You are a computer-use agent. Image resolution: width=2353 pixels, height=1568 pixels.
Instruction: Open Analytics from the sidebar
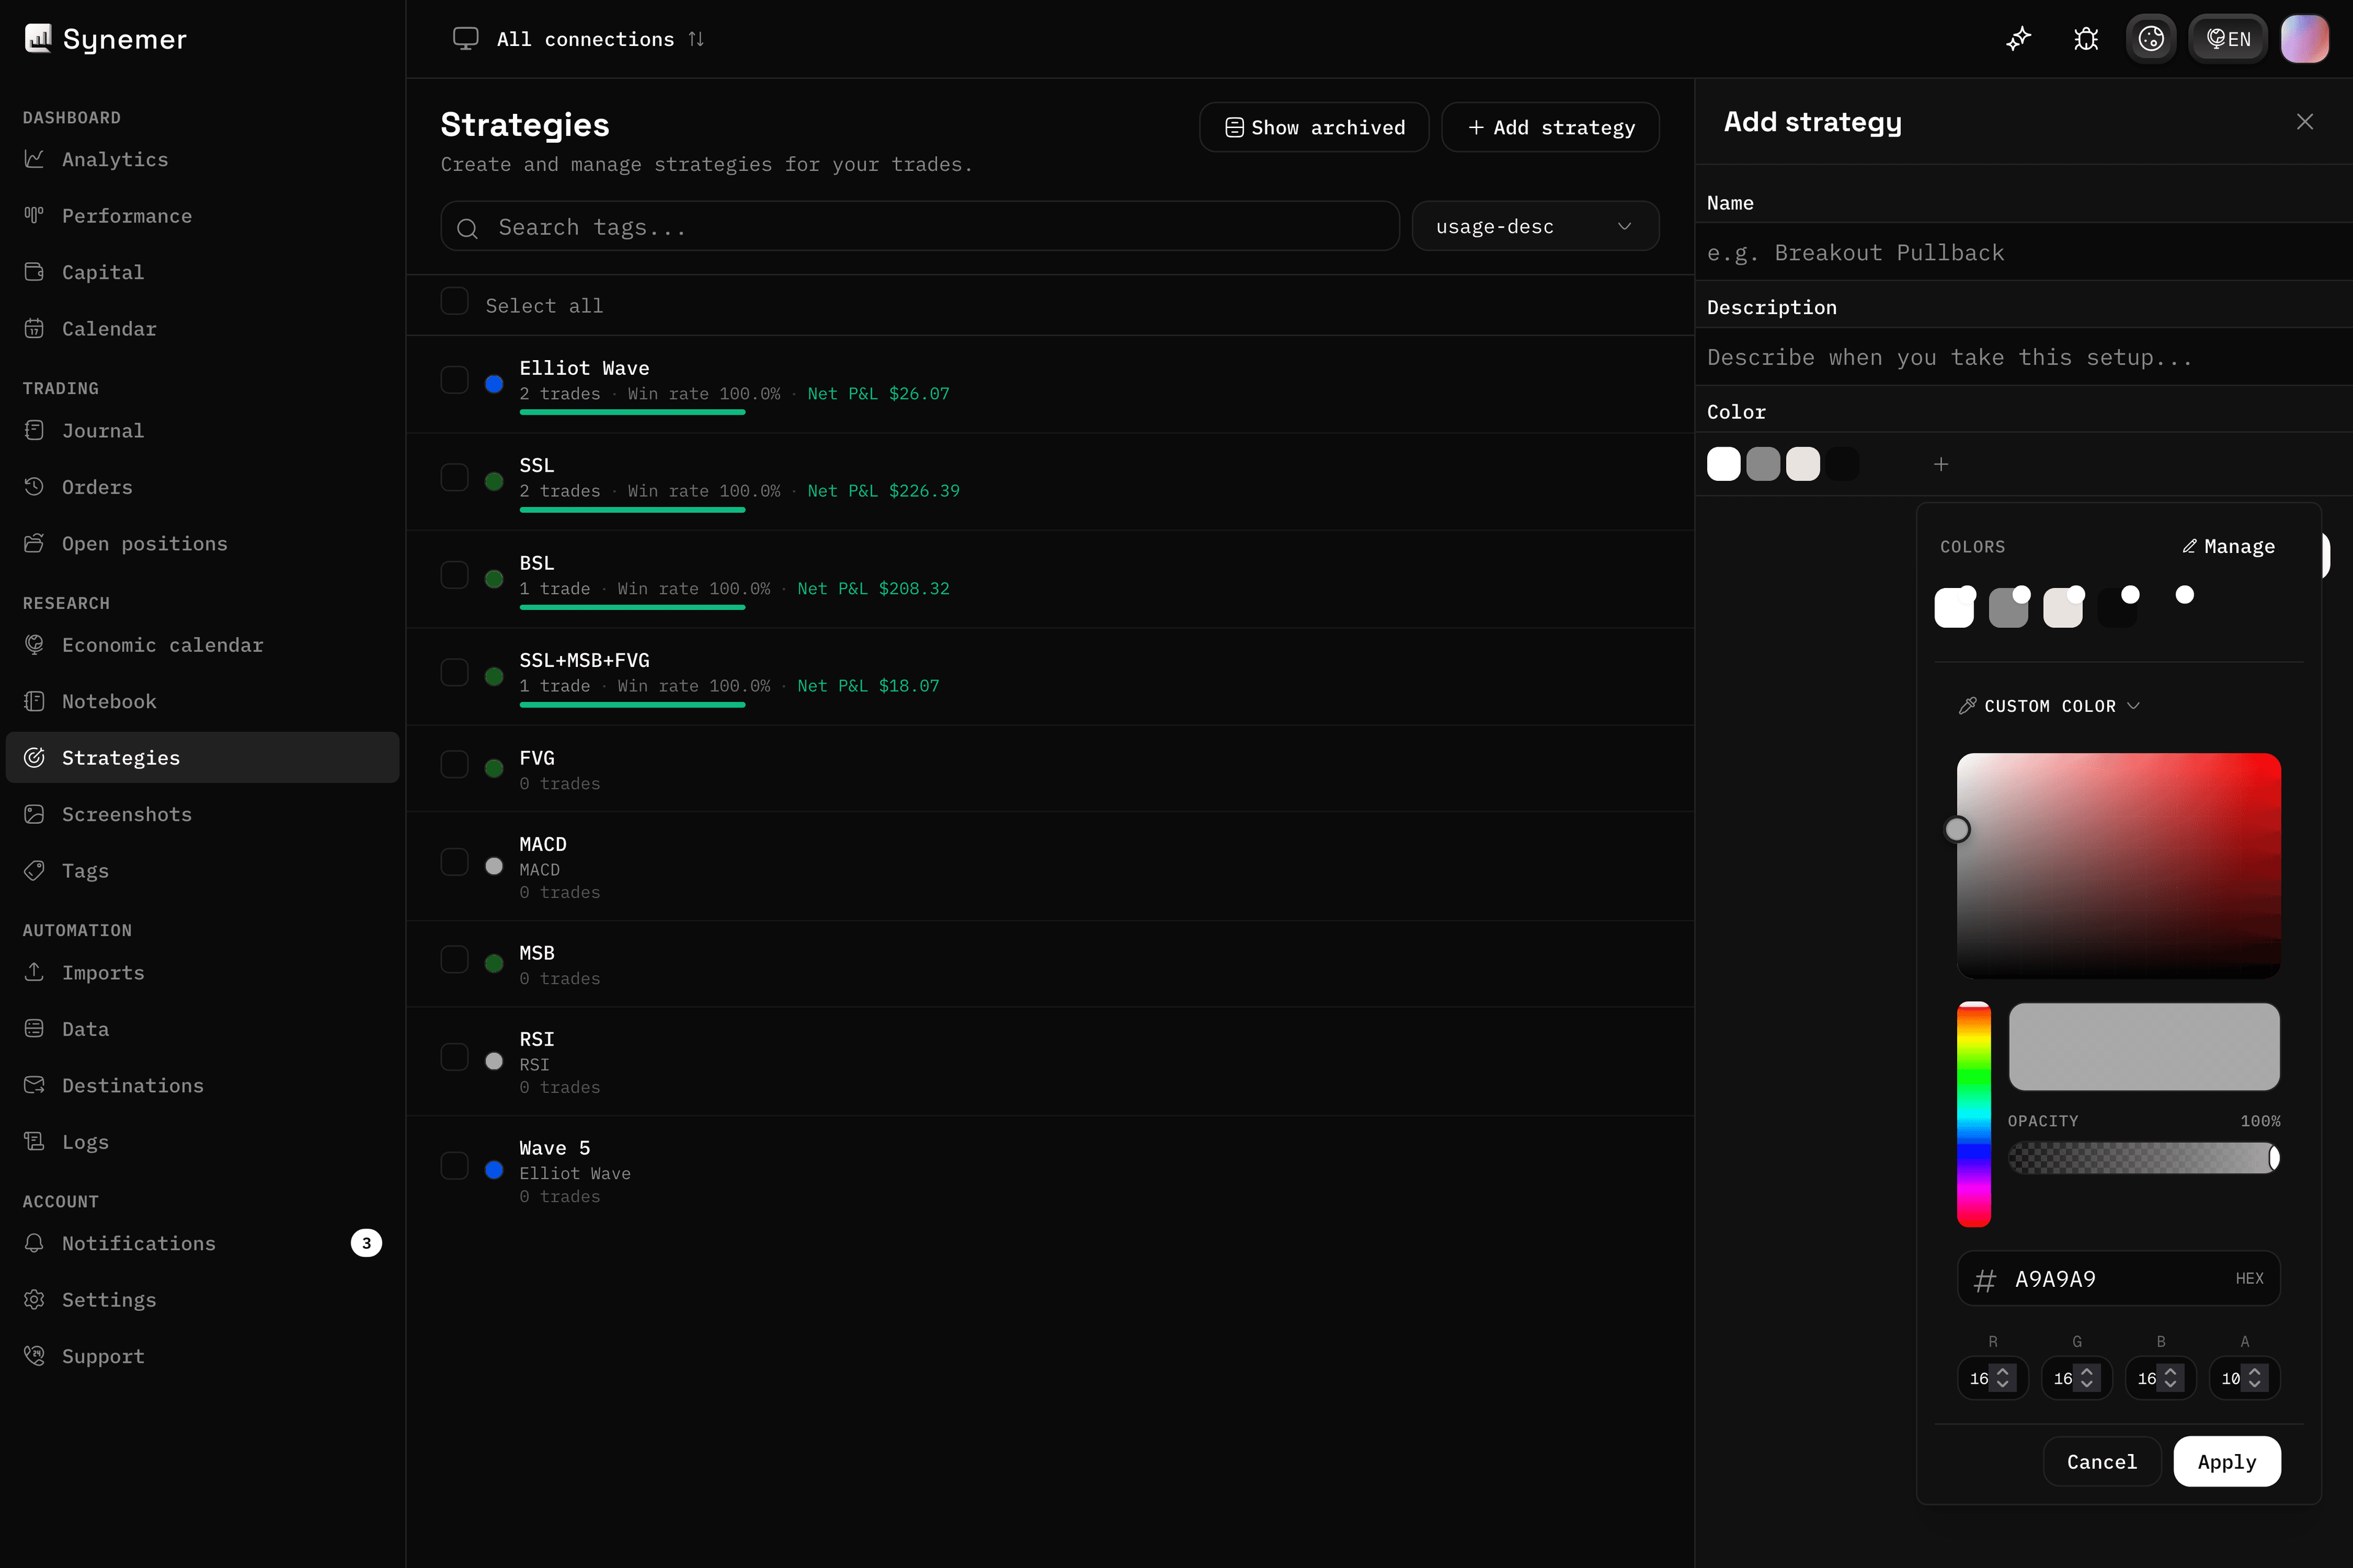pos(202,159)
